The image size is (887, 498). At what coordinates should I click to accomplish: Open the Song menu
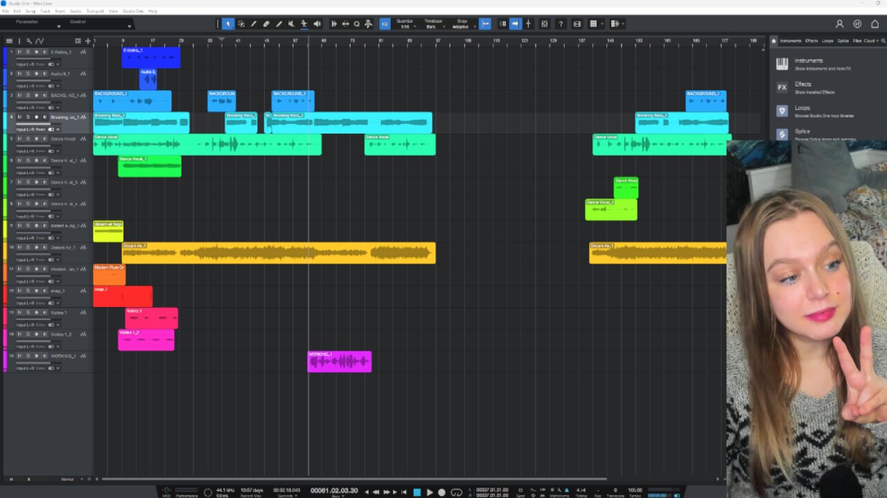click(30, 11)
